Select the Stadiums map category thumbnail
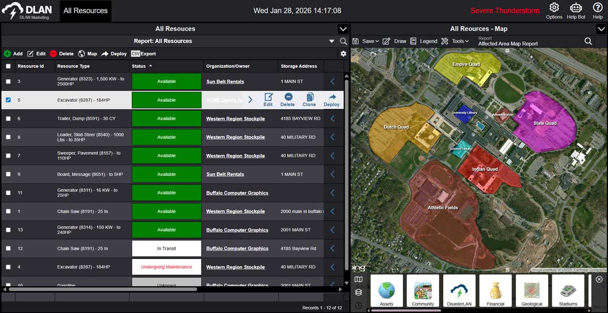 568,291
